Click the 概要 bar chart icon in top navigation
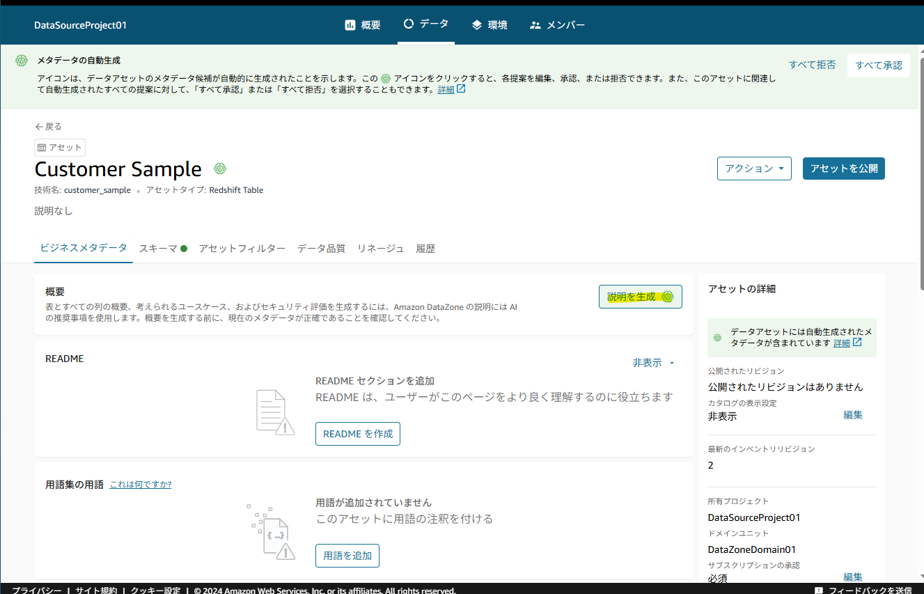Screen dimensions: 924x594 (x=350, y=24)
